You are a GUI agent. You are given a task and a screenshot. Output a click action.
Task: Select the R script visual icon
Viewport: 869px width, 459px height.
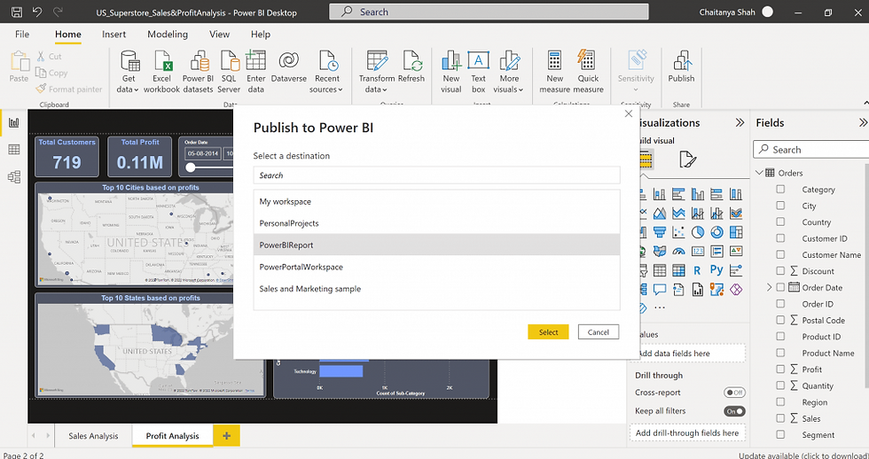[698, 270]
